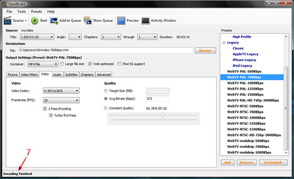Open the Source dropdown arrow in toolbar
The width and height of the screenshot is (294, 179).
point(26,21)
